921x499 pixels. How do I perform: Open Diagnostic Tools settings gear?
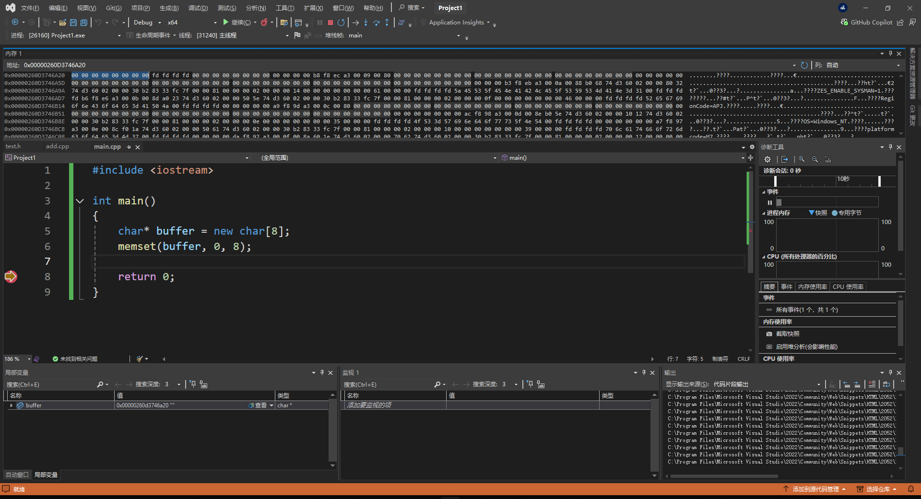click(x=767, y=159)
